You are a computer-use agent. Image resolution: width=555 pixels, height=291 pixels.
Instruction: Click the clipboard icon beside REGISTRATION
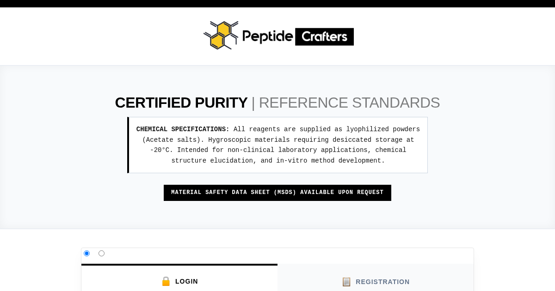(346, 282)
